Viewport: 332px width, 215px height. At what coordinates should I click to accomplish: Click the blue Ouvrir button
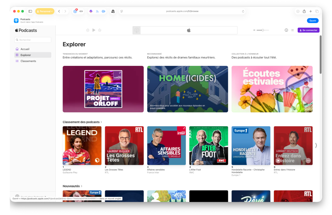coord(313,20)
